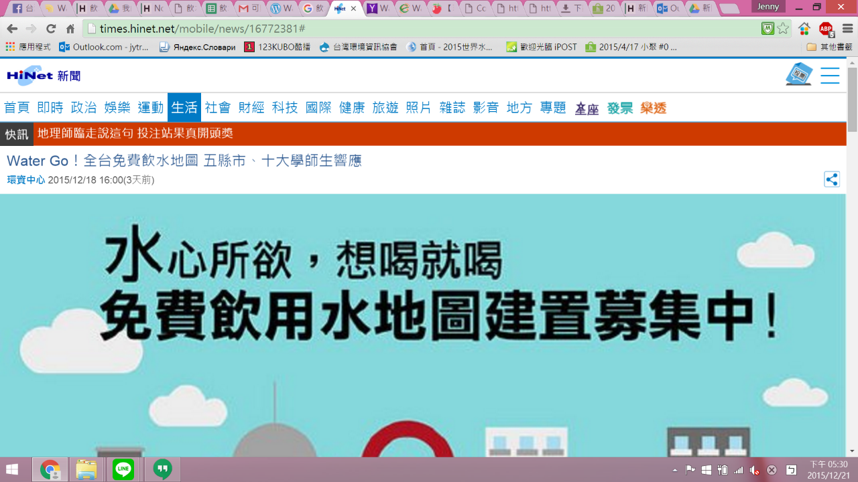This screenshot has height=482, width=858.
Task: Bookmark this page with the star icon
Action: 783,29
